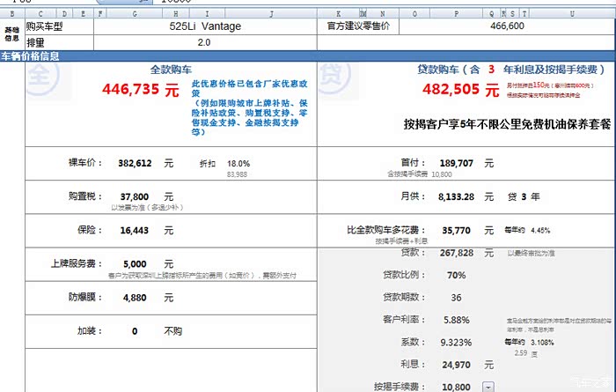
Task: Select column header U
Action: pos(572,14)
